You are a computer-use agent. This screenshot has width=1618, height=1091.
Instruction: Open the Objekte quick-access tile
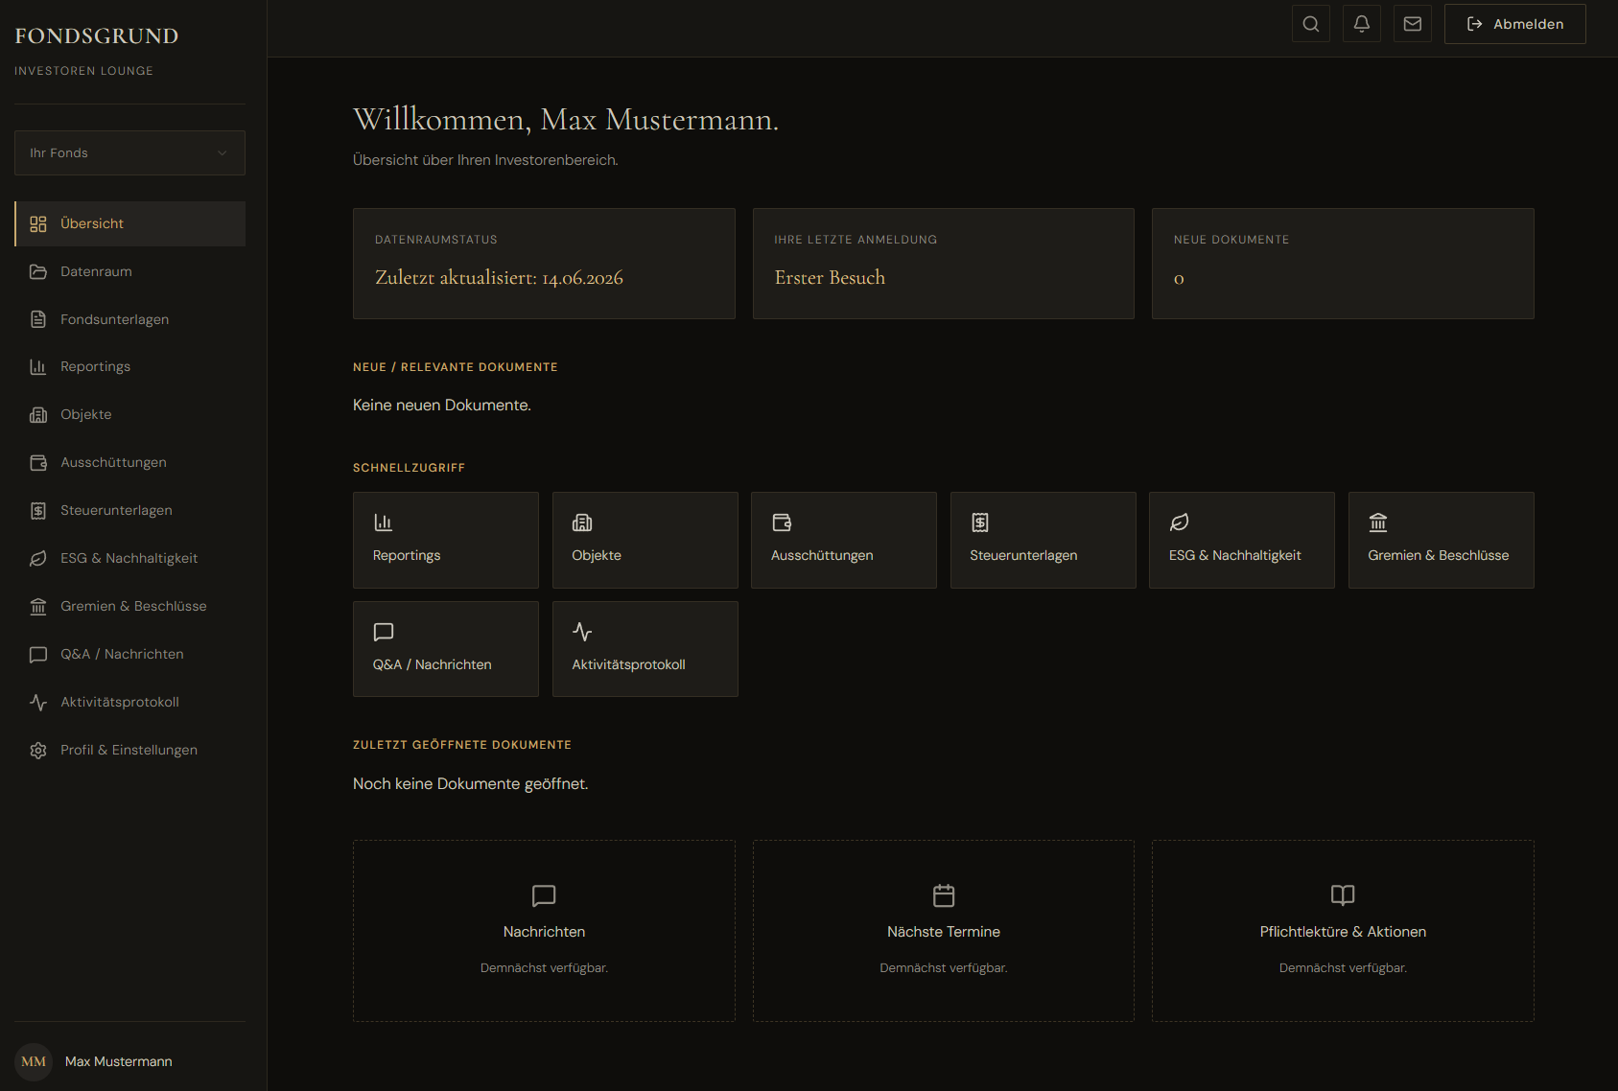(645, 540)
